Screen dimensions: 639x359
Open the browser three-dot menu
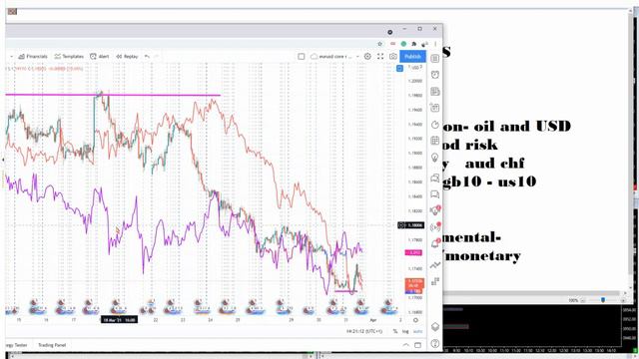click(435, 44)
